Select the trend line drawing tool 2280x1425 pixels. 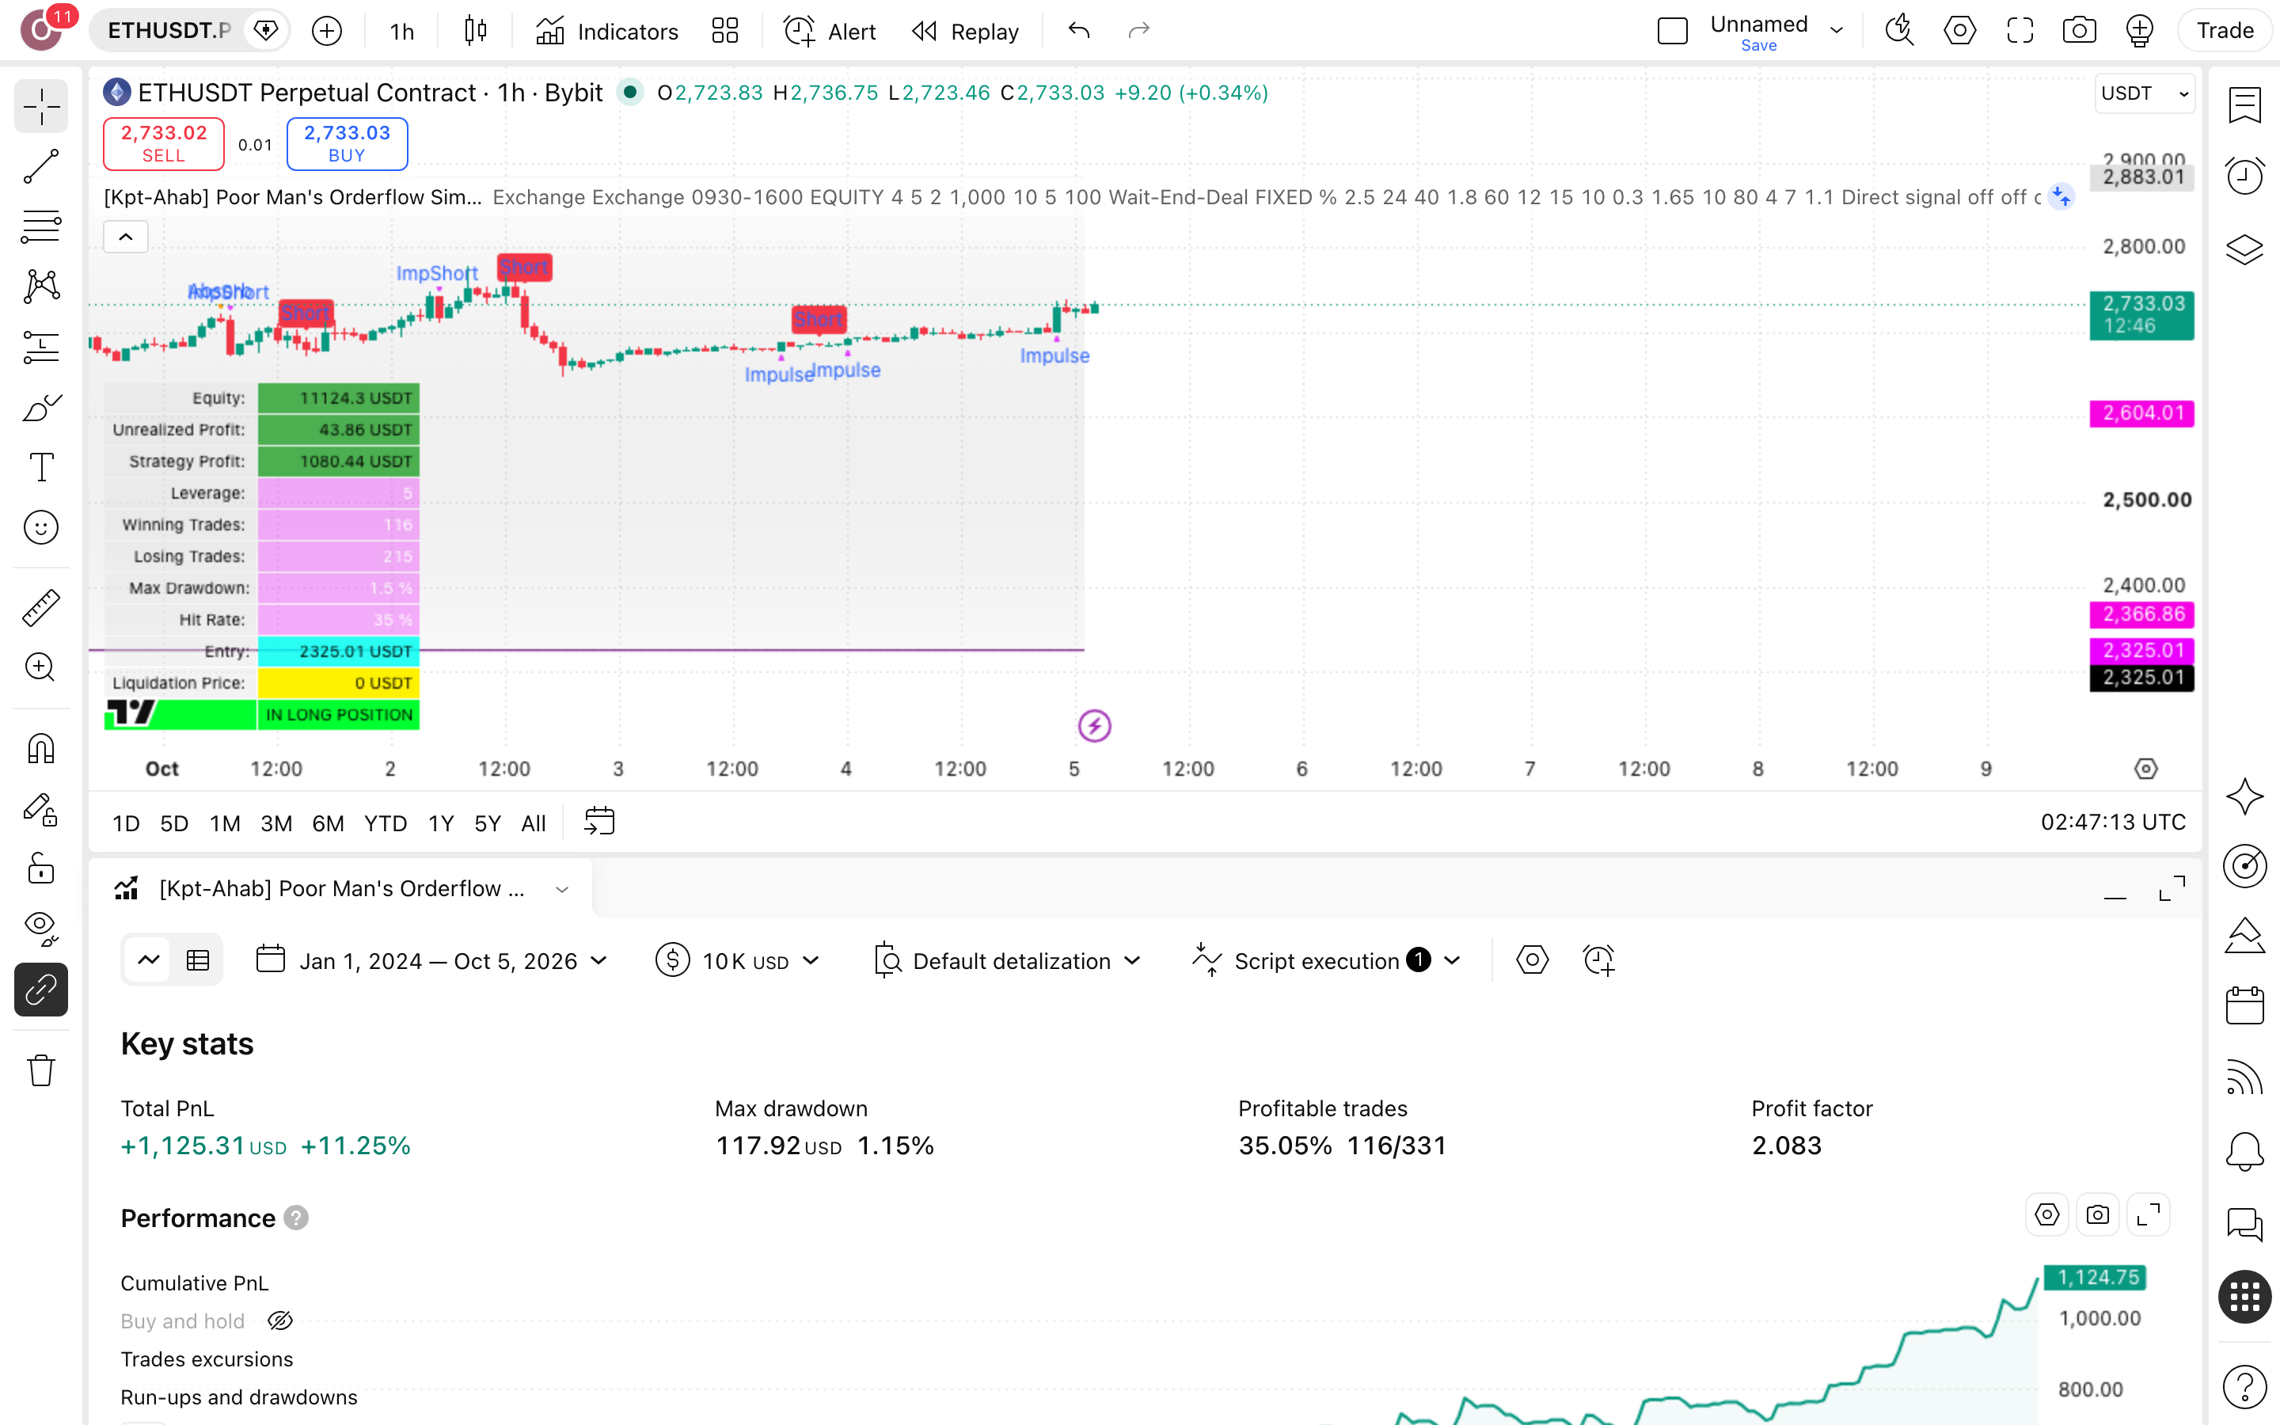40,166
